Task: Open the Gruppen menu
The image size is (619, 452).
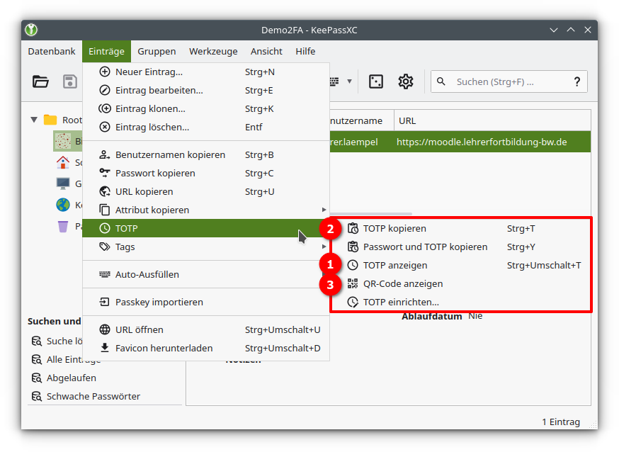Action: pyautogui.click(x=157, y=51)
